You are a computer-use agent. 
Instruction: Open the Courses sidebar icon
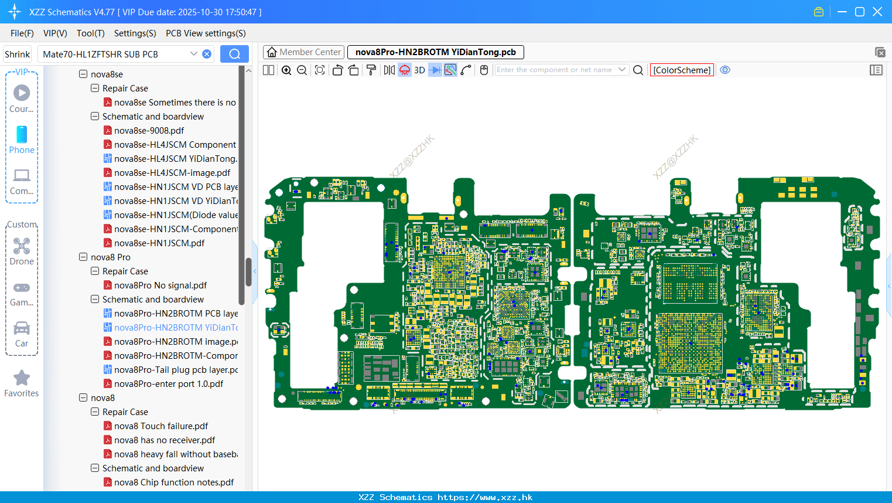tap(22, 98)
